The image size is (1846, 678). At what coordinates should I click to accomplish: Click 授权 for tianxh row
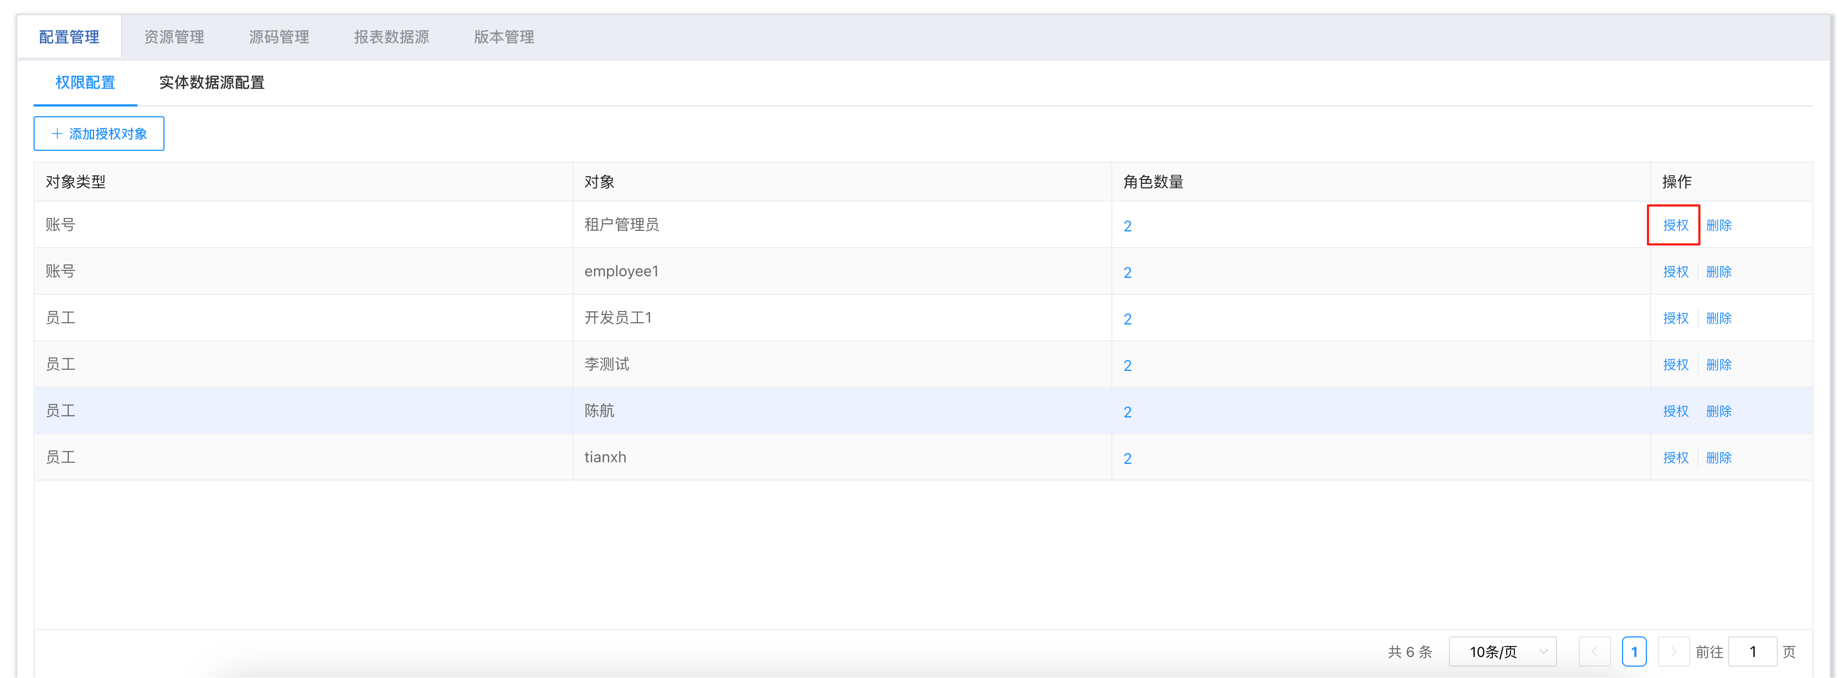click(1674, 458)
